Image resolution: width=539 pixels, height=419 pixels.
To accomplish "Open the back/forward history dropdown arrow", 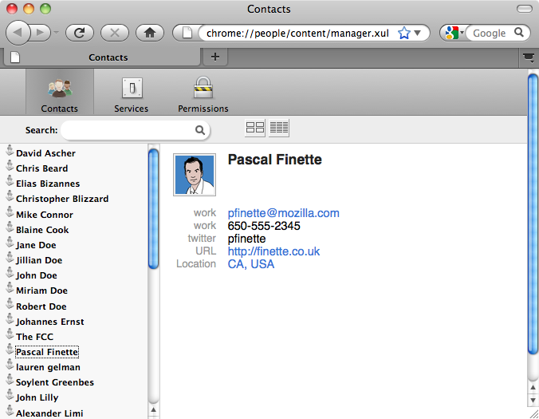I will [57, 33].
